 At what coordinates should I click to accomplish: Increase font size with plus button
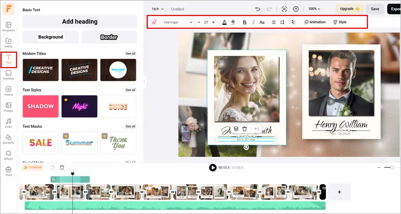tap(213, 22)
